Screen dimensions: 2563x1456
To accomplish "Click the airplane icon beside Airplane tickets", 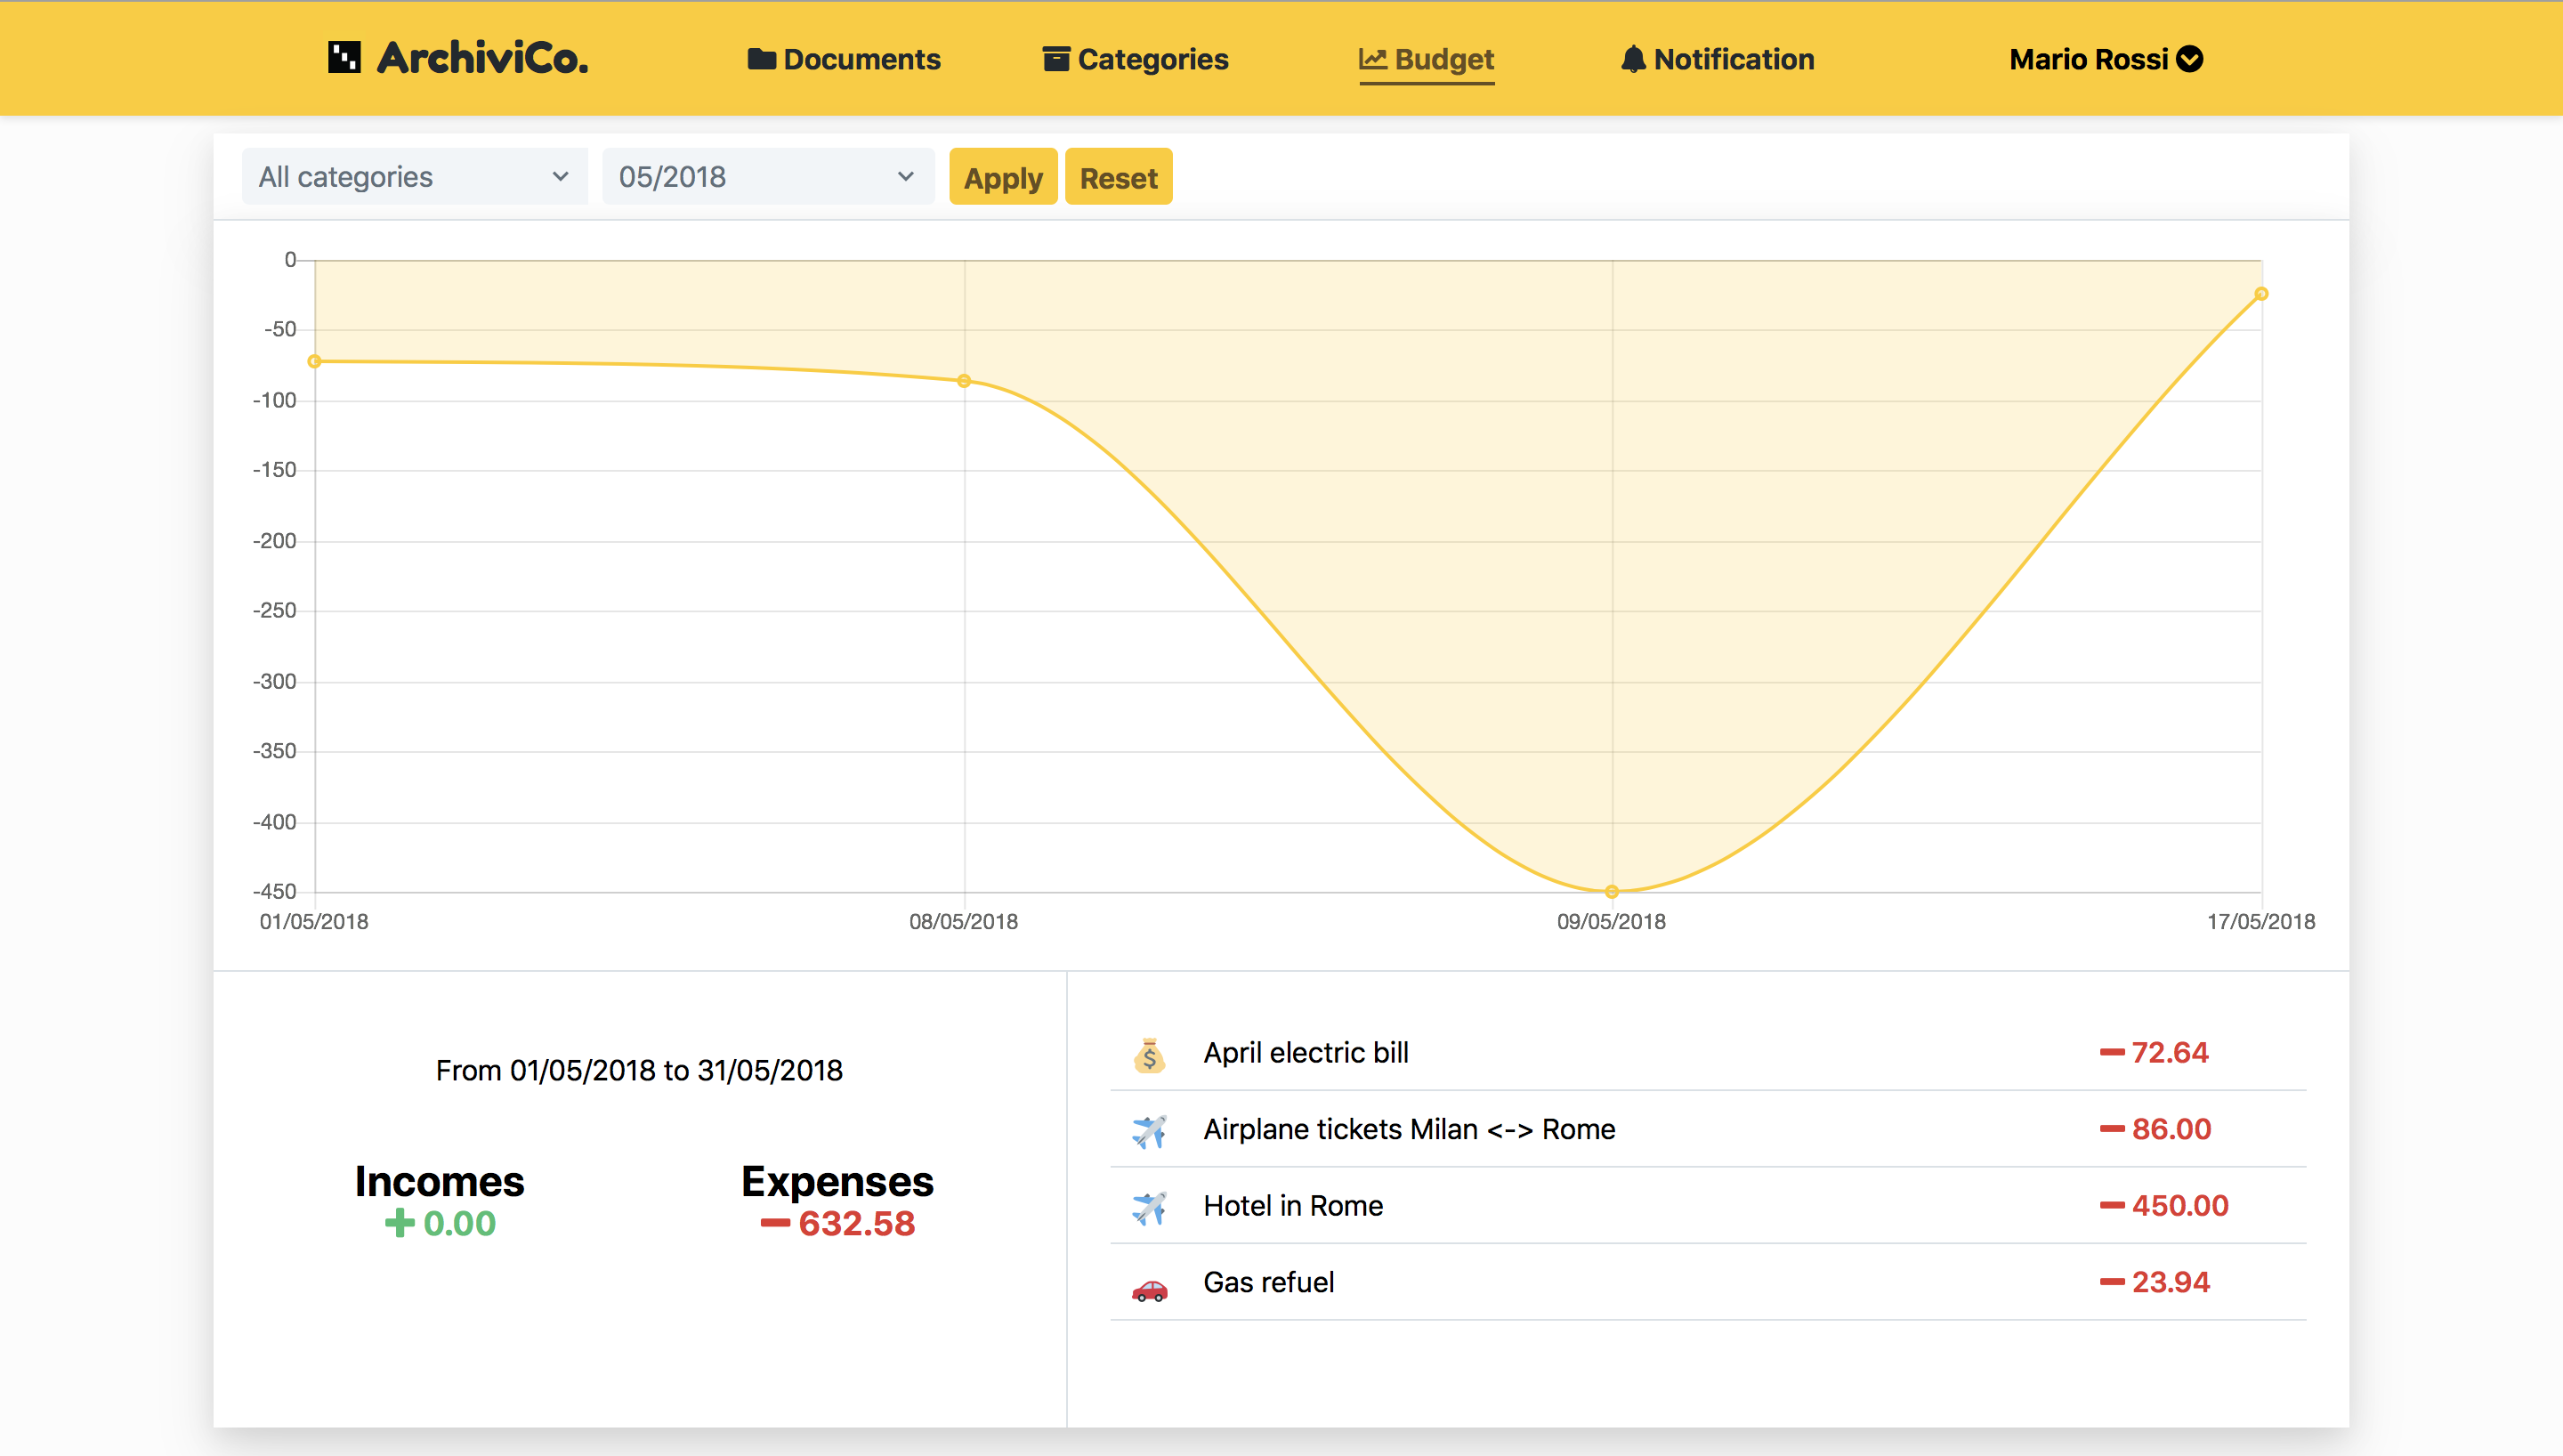I will pos(1150,1130).
